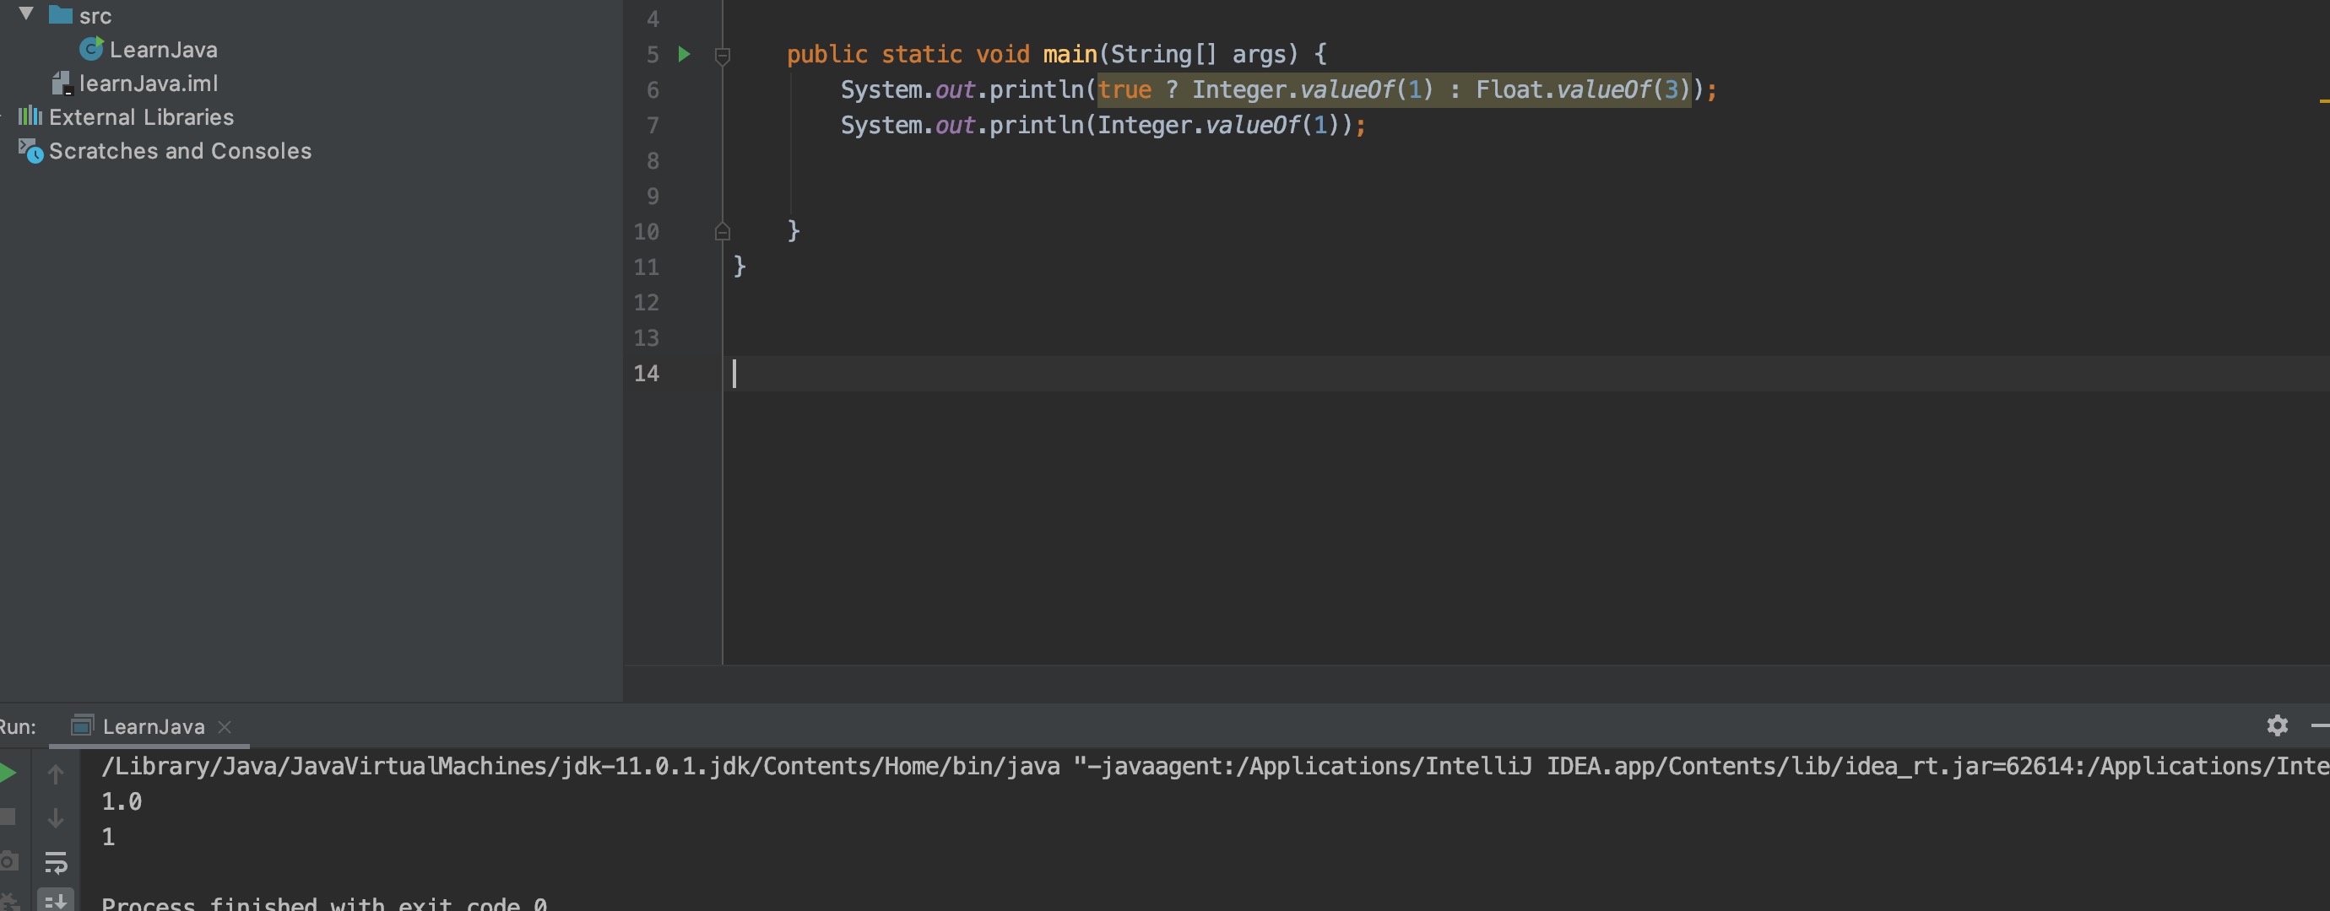This screenshot has height=911, width=2330.
Task: Click the fold end marker at line 10
Action: (x=722, y=231)
